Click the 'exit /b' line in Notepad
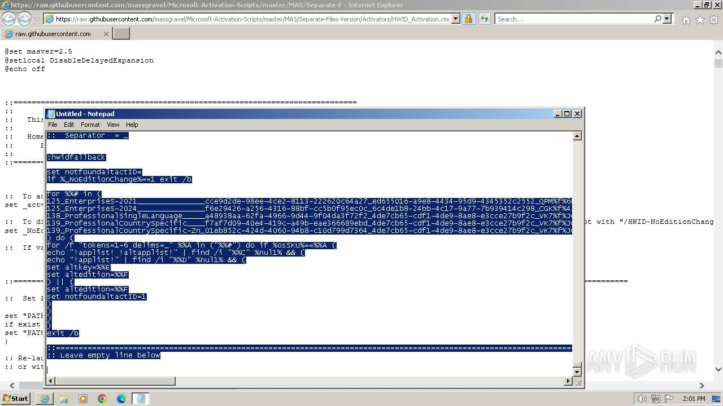Screen dimensions: 723x406 click(x=63, y=333)
